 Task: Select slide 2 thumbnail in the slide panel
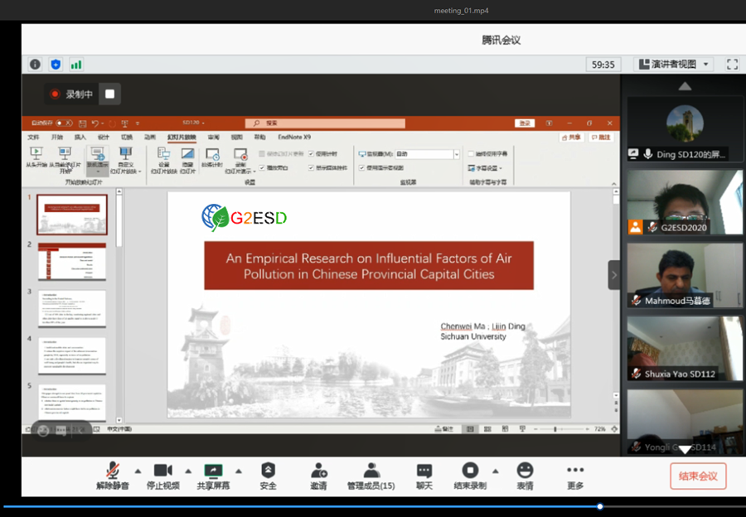click(x=72, y=262)
